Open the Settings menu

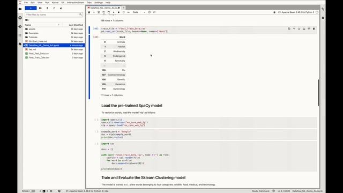tap(99, 2)
